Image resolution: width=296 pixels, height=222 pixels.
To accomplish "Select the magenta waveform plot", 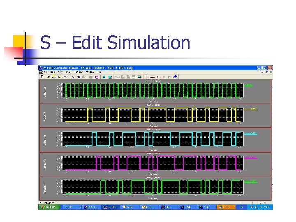I will 153,163.
